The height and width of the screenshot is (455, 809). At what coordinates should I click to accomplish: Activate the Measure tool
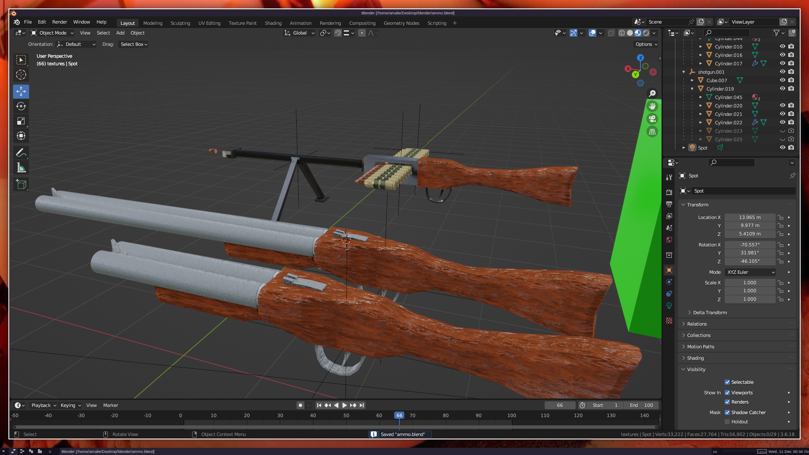[21, 168]
